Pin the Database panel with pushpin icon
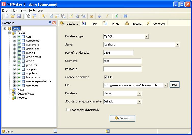This screenshot has height=135, width=192. (x=50, y=23)
